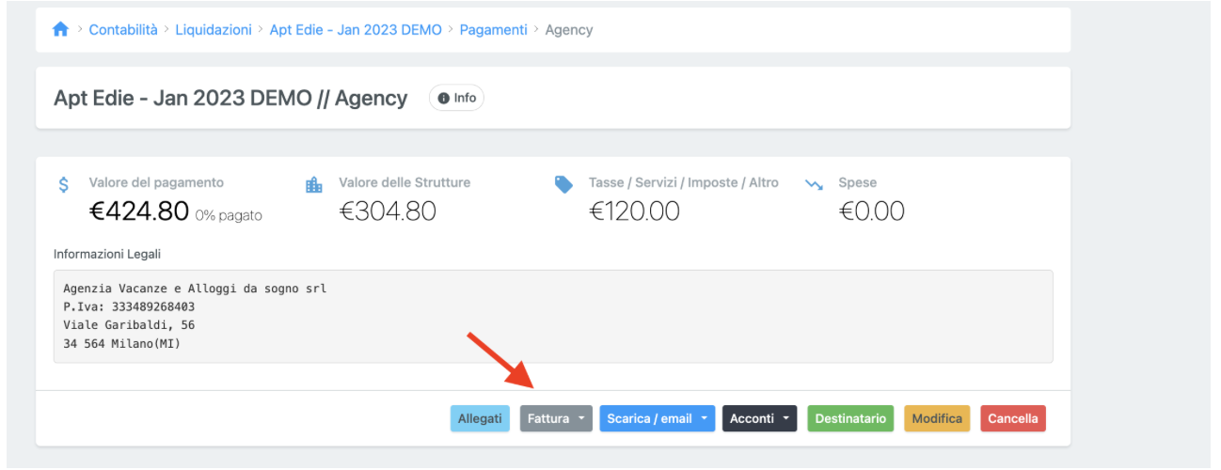Open Apt Edie - Jan 2023 DEMO breadcrumb
The width and height of the screenshot is (1221, 470).
(356, 30)
